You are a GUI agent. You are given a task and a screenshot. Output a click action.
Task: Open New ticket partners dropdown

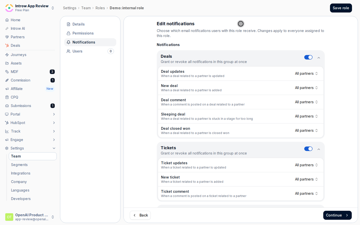point(306,179)
